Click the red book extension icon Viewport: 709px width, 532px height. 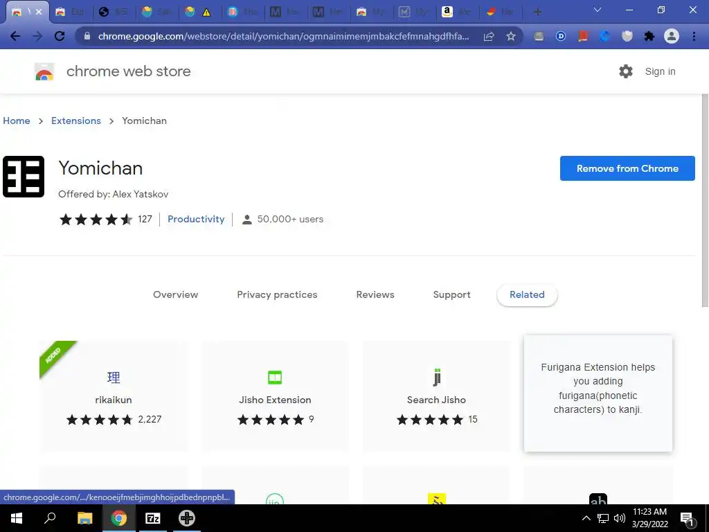(583, 36)
